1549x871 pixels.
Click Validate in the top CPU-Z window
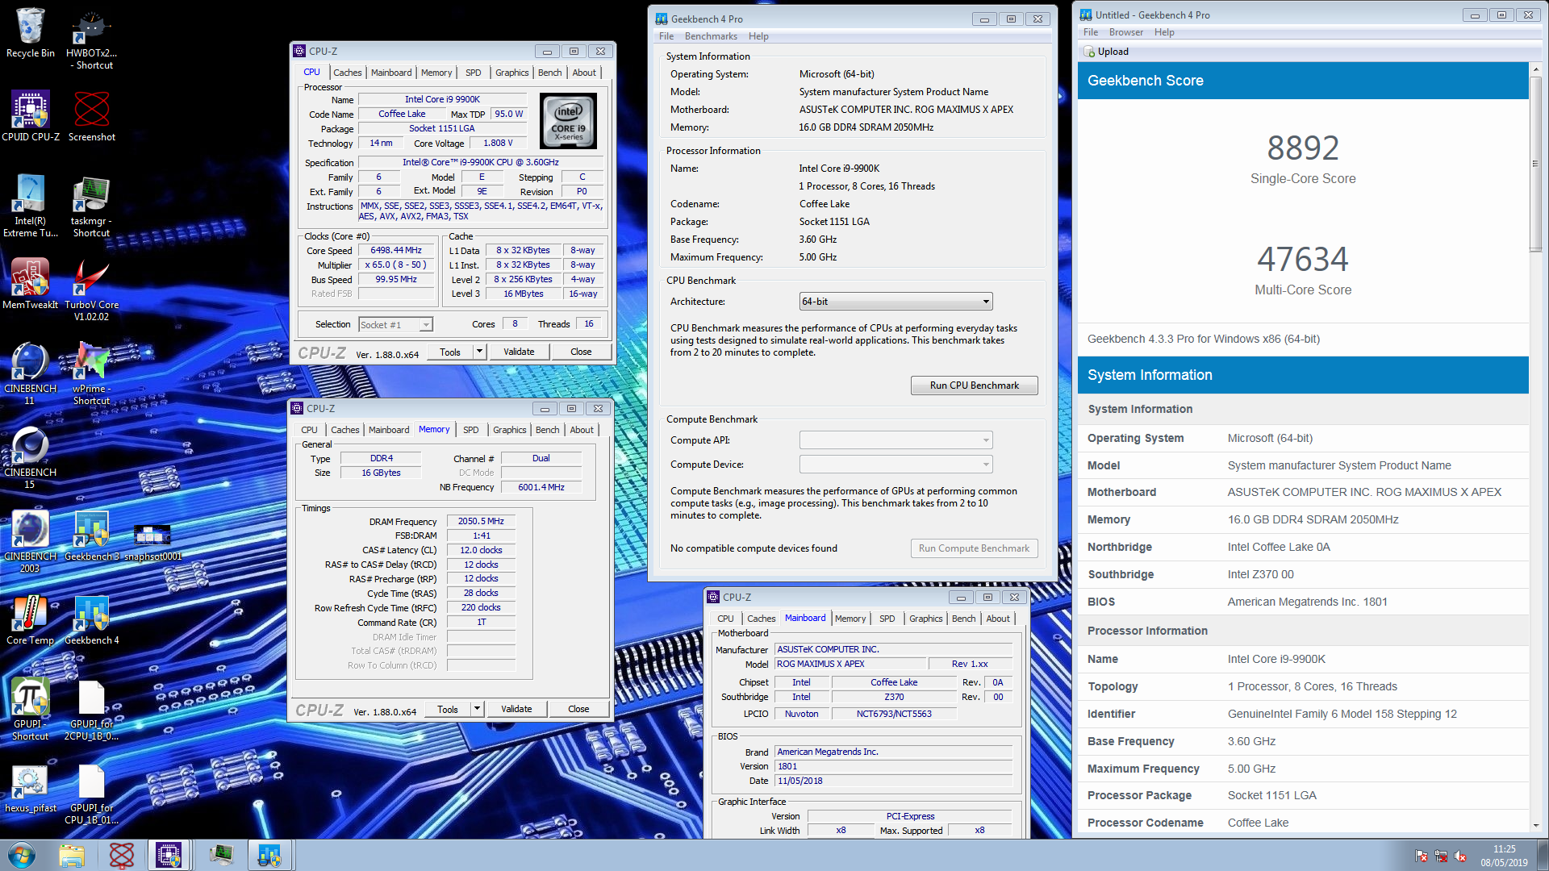point(519,352)
